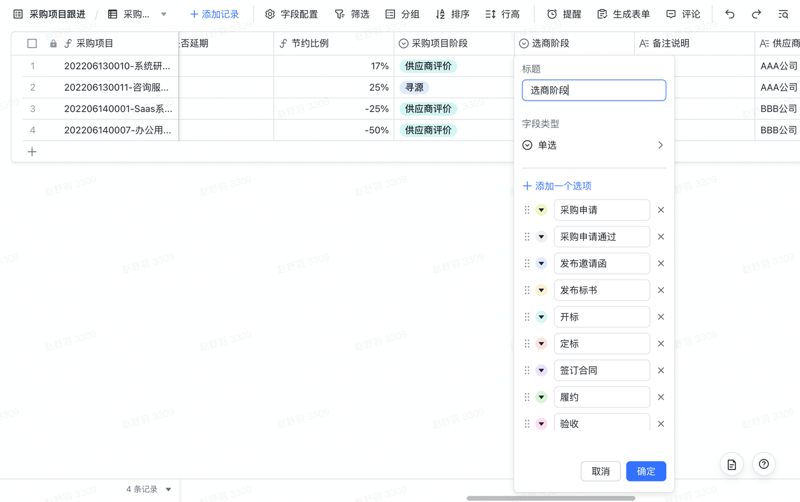Change color of 签订合同 option
This screenshot has width=800, height=502.
[x=541, y=371]
